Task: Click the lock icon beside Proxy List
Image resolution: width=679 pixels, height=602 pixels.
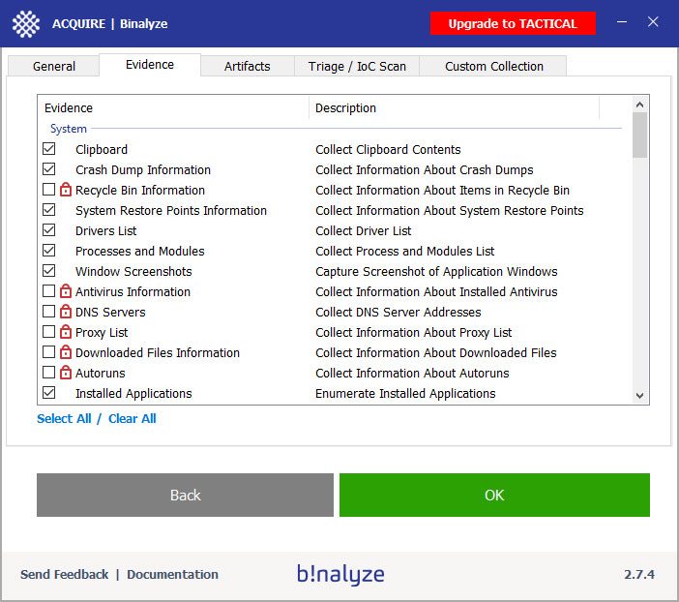Action: point(66,332)
